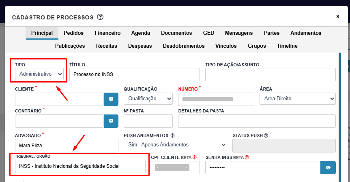This screenshot has height=182, width=350.
Task: Add new Contrário with plus button
Action: coord(111,121)
